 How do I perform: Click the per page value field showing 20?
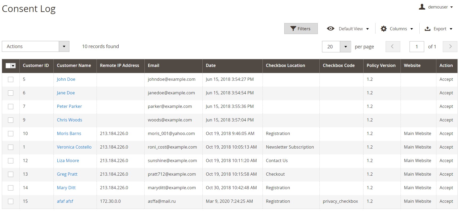tap(331, 47)
